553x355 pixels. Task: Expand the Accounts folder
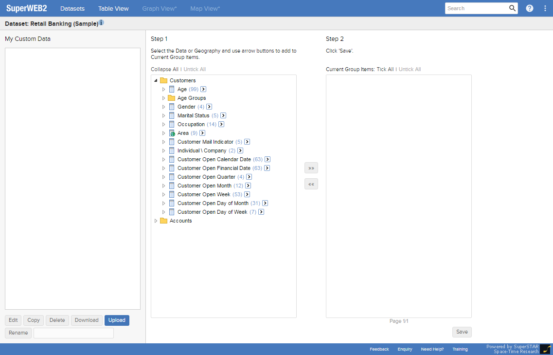(x=156, y=221)
